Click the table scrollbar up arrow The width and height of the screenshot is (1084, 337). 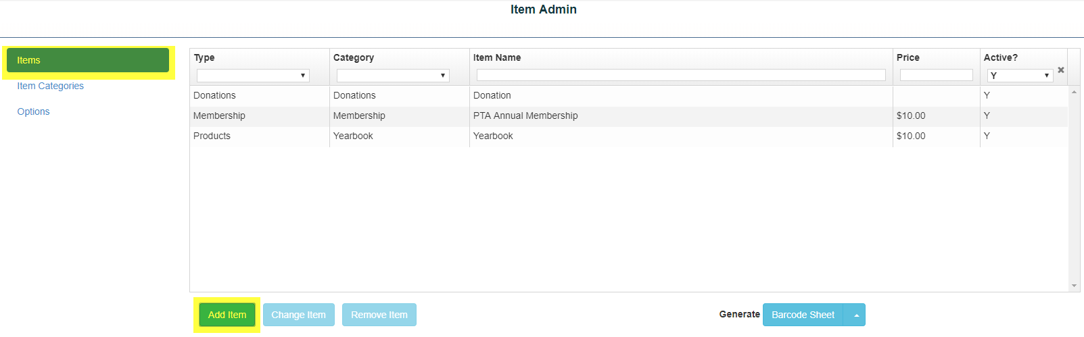(x=1074, y=92)
